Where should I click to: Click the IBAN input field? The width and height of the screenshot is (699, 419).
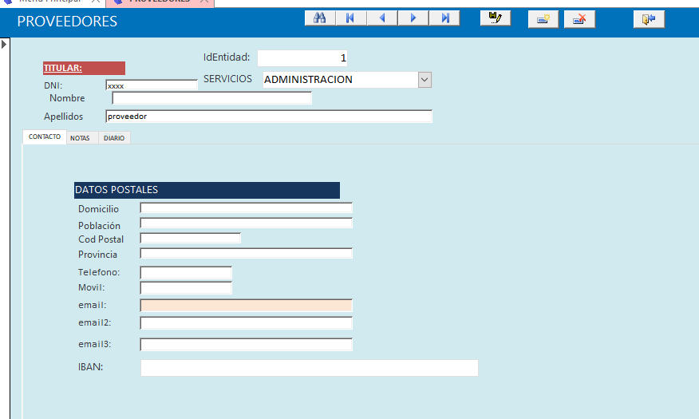(309, 367)
